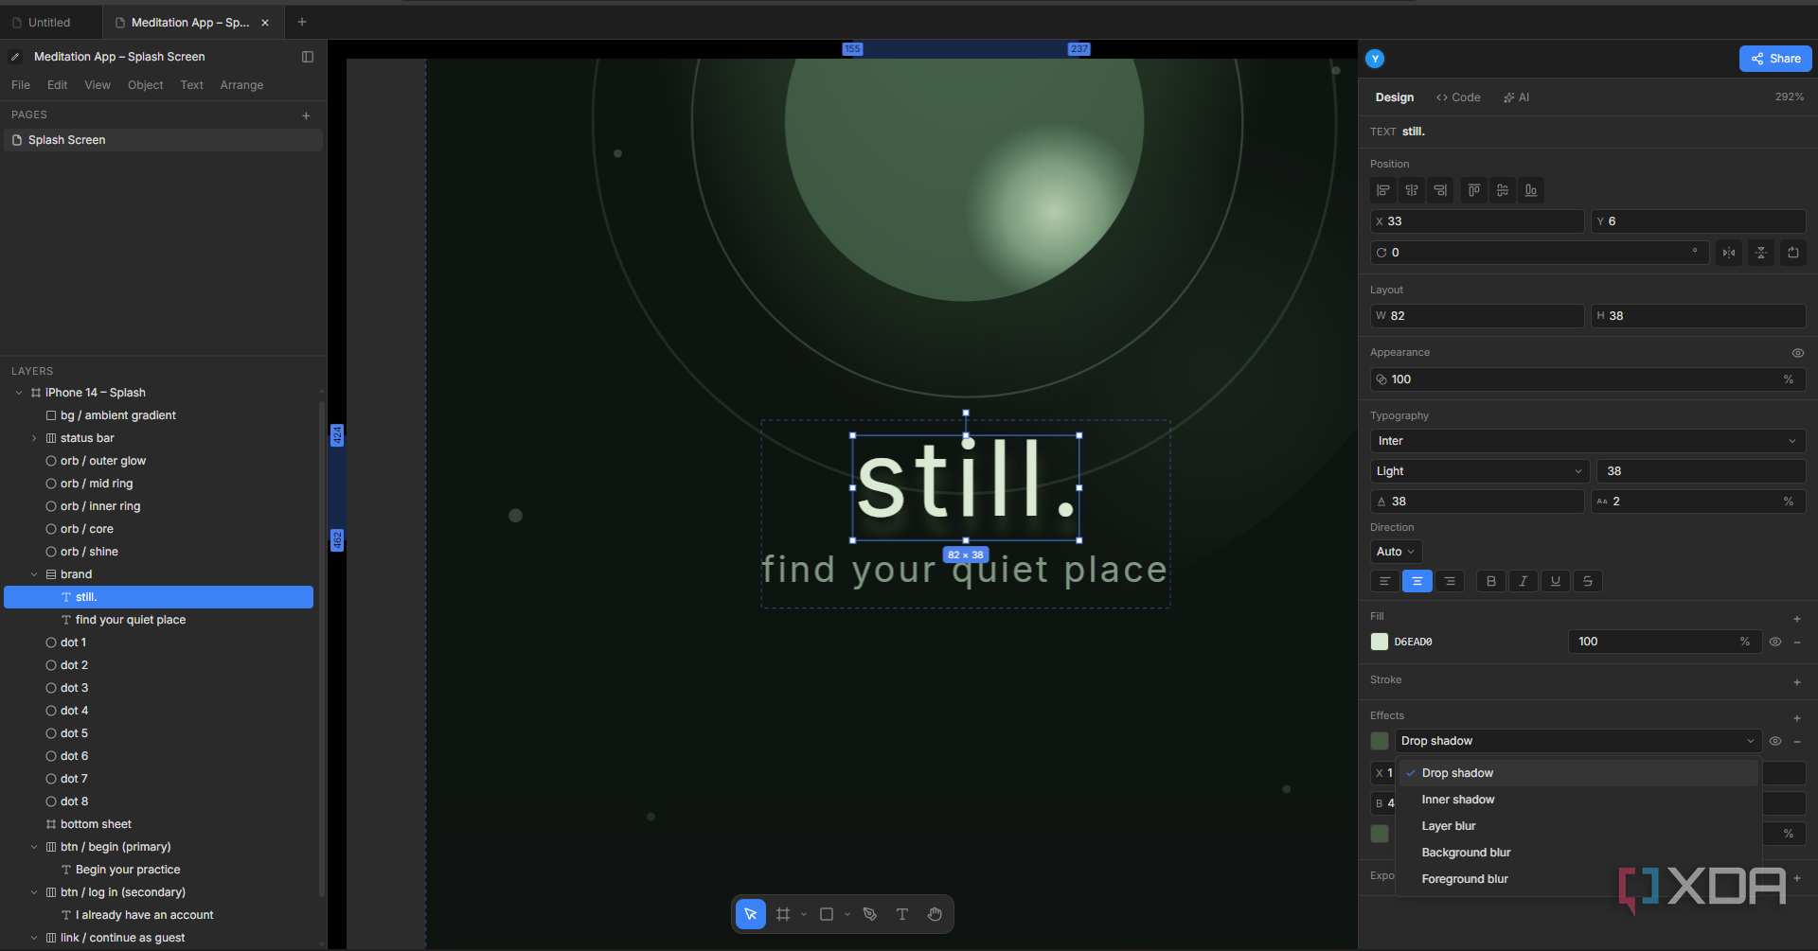Collapse the iPhone 14 – Splash frame
The width and height of the screenshot is (1818, 951).
click(x=19, y=393)
